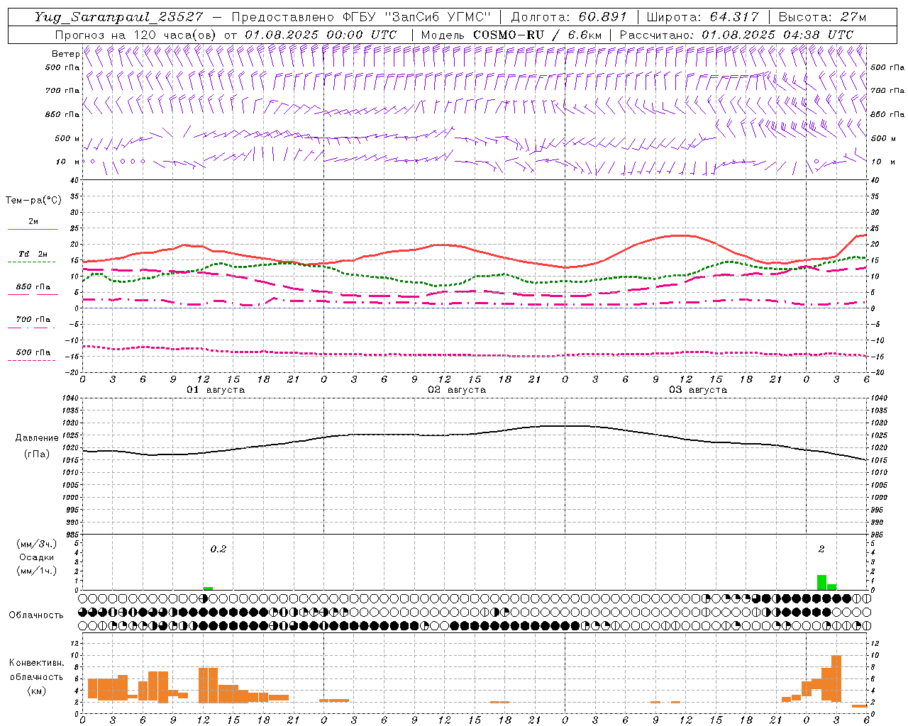
Task: Click the '01 августа' date label
Action: coord(216,390)
